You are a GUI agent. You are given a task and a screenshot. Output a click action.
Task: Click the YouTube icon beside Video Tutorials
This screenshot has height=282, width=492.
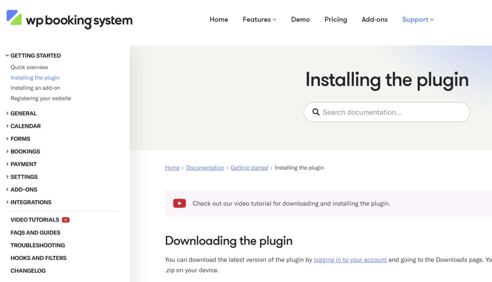[66, 220]
